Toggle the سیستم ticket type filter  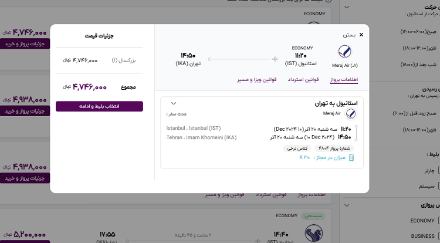click(x=427, y=186)
